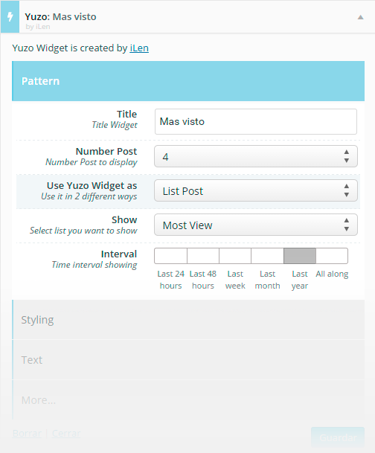
Task: Click the Title field containing Mas visto
Action: point(256,122)
